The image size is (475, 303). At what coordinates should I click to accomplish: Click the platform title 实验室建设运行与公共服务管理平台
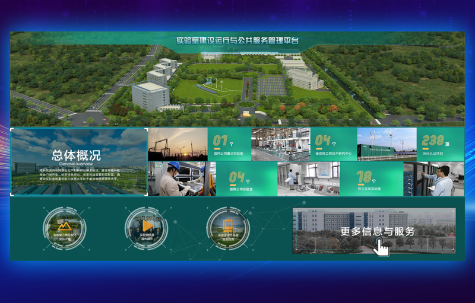237,40
